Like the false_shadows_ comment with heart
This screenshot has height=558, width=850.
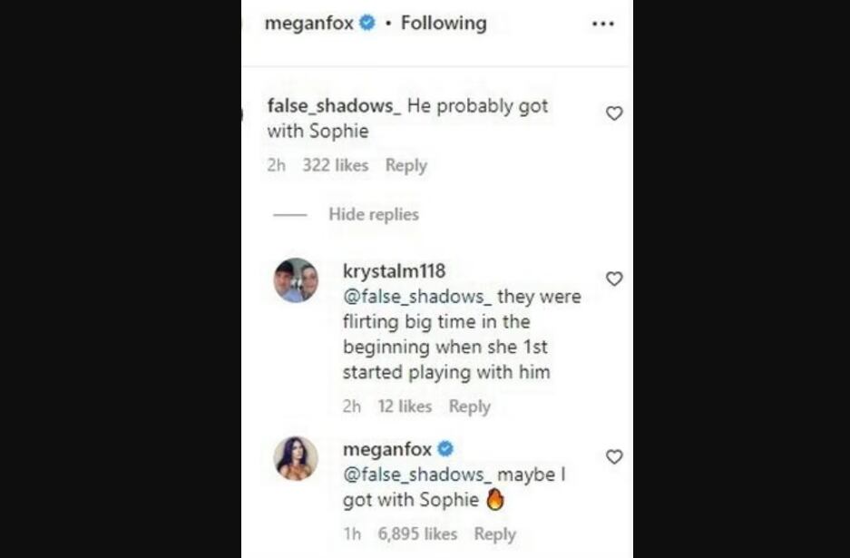click(x=614, y=113)
